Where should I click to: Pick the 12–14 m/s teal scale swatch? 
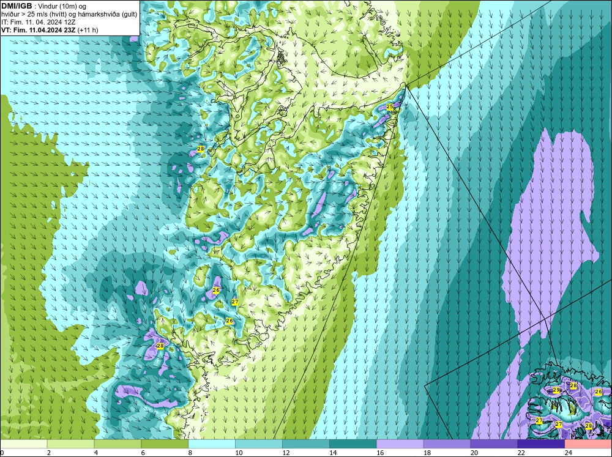pyautogui.click(x=306, y=444)
